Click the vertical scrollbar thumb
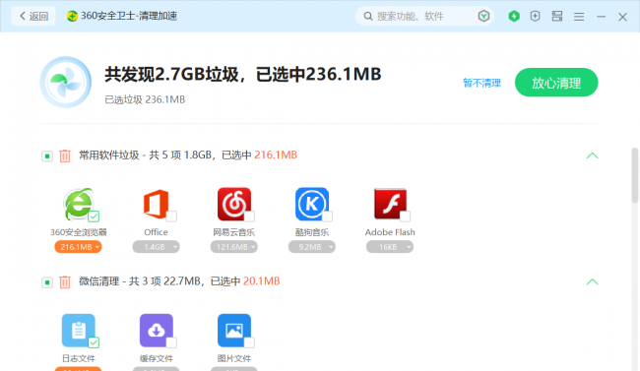Image resolution: width=640 pixels, height=371 pixels. [635, 175]
